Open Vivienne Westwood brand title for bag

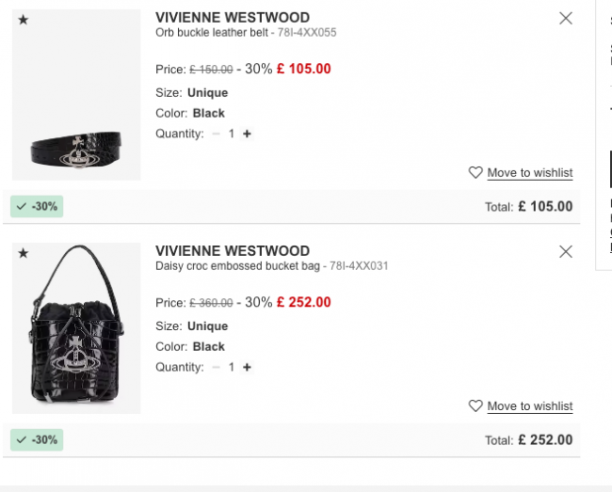coord(233,251)
